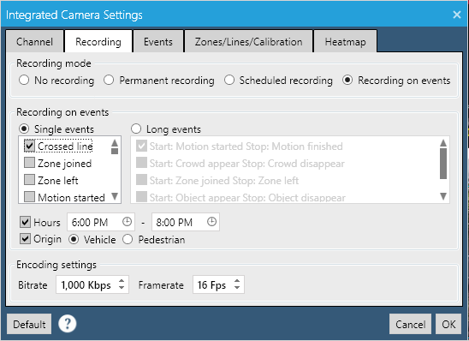Go to Zones/Lines/Calibration tab
Image resolution: width=469 pixels, height=341 pixels.
coord(248,41)
